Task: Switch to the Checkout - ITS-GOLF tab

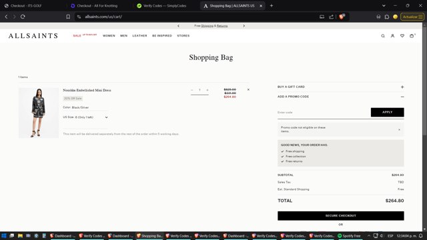Action: [x=32, y=6]
